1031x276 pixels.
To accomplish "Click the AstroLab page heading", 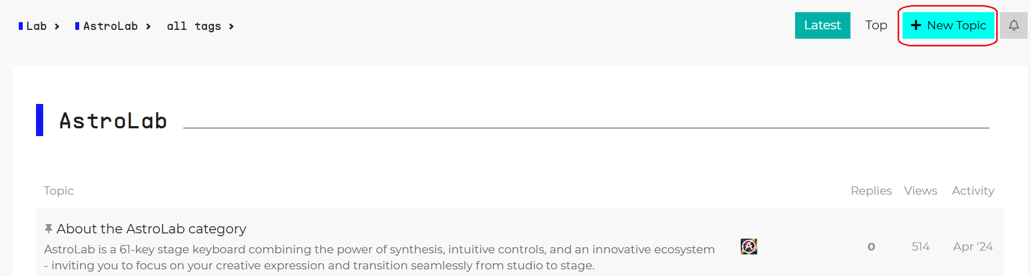I will tap(113, 121).
